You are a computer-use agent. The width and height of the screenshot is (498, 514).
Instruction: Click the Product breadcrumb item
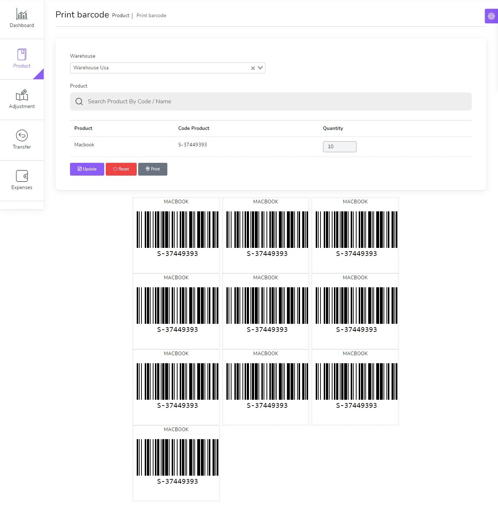click(121, 15)
